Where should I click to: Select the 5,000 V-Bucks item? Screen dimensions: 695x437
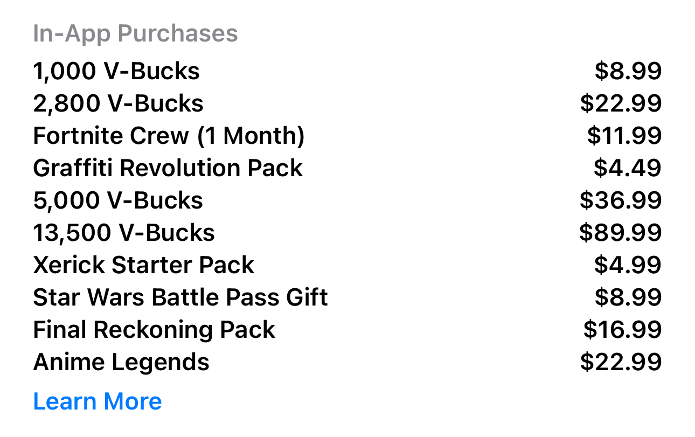pos(118,200)
